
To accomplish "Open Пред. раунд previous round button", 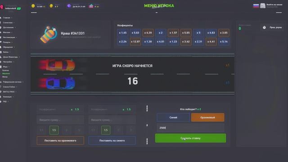I will click(272, 27).
